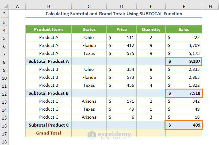Select 'Product A' cell in row 5
The width and height of the screenshot is (219, 145).
(48, 37)
